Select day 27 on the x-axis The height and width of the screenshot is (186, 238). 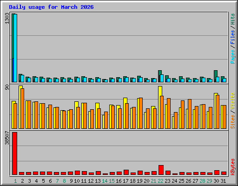195,181
